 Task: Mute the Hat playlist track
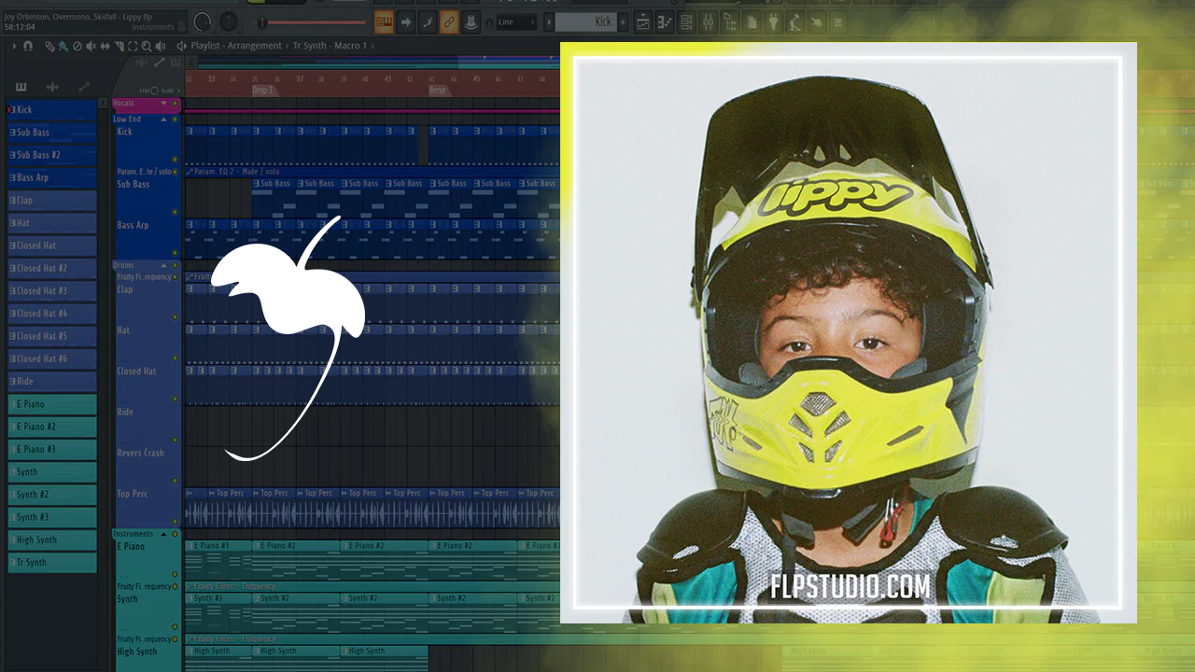pyautogui.click(x=175, y=358)
